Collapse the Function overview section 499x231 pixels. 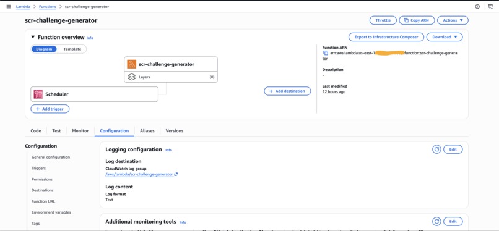pyautogui.click(x=33, y=37)
